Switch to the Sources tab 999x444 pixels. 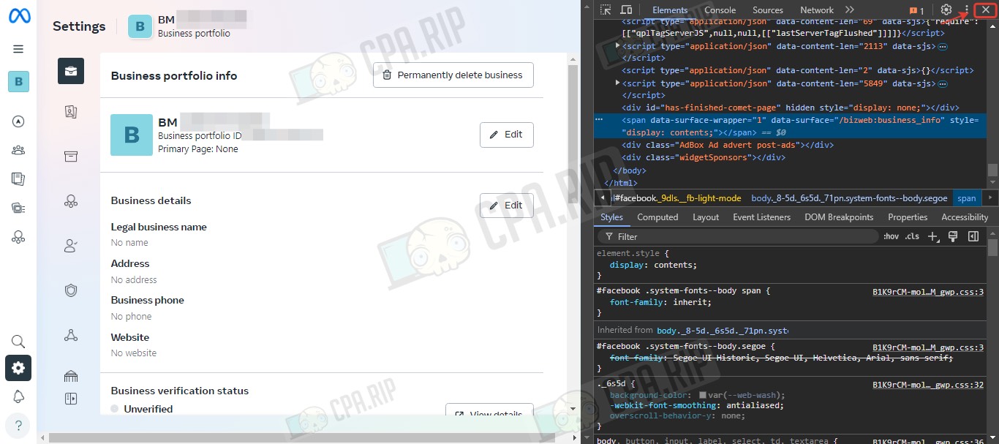point(768,10)
